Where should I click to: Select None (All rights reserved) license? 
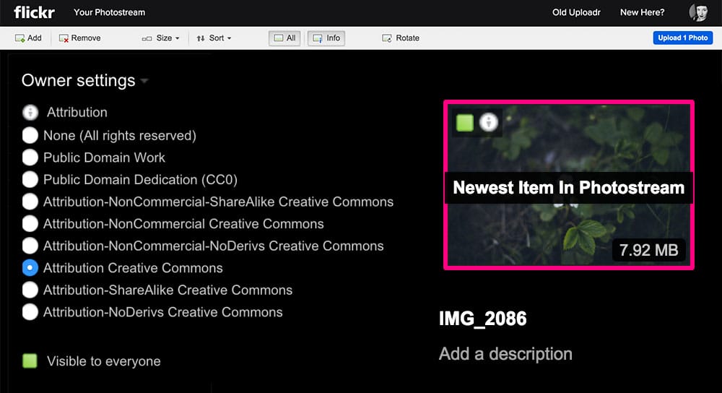point(30,135)
